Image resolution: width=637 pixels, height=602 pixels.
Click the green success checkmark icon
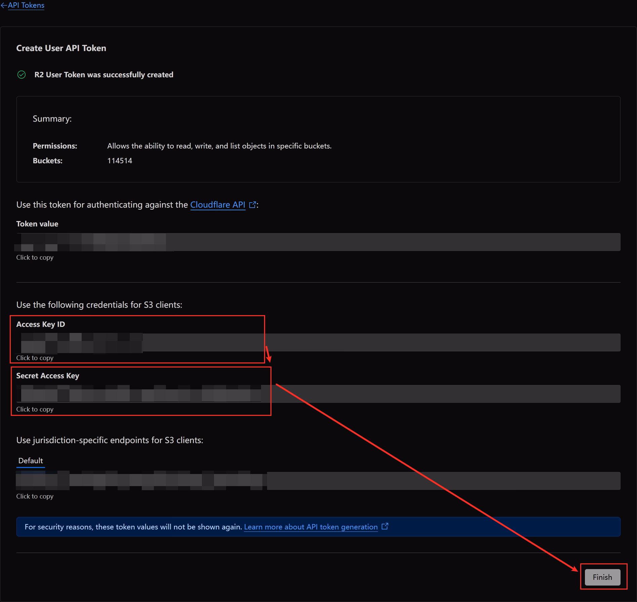pos(22,75)
